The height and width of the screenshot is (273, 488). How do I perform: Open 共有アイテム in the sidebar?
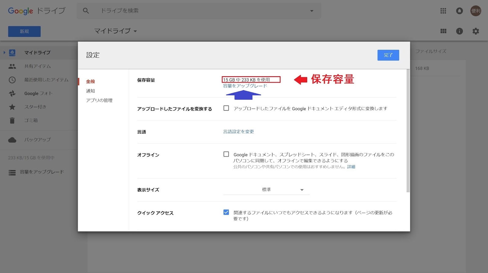38,66
